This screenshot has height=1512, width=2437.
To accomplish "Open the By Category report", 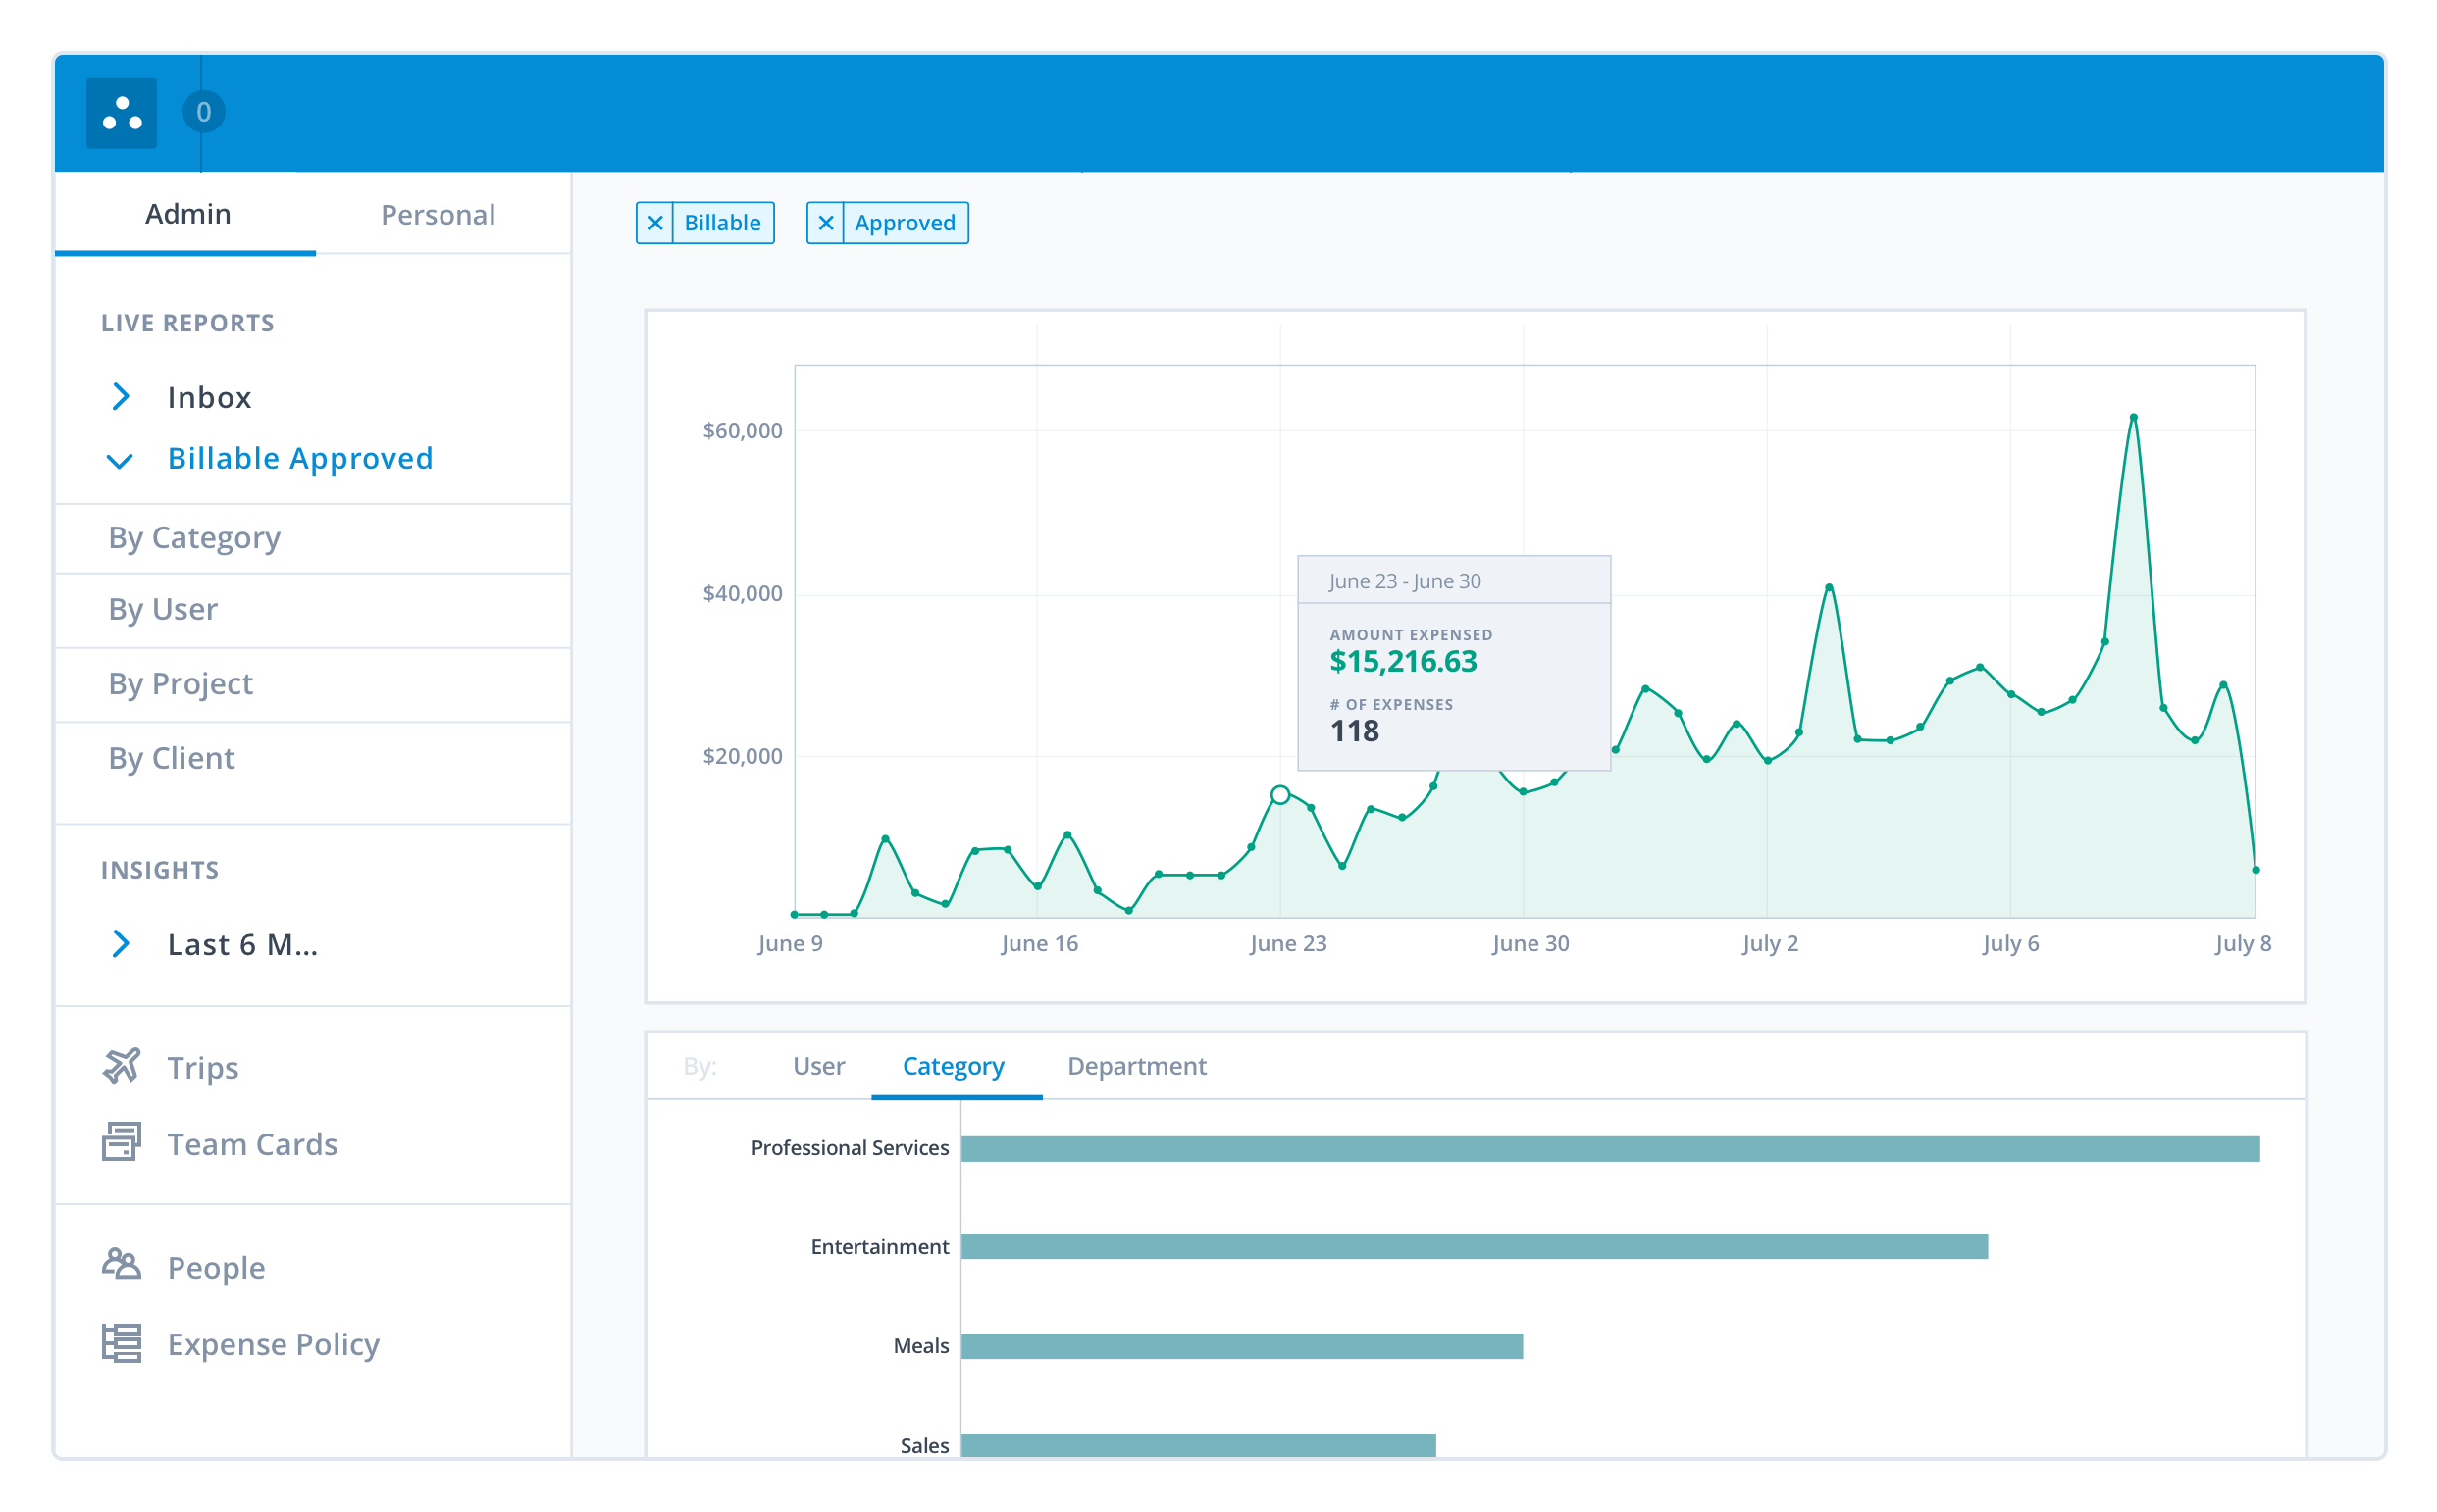I will [194, 538].
